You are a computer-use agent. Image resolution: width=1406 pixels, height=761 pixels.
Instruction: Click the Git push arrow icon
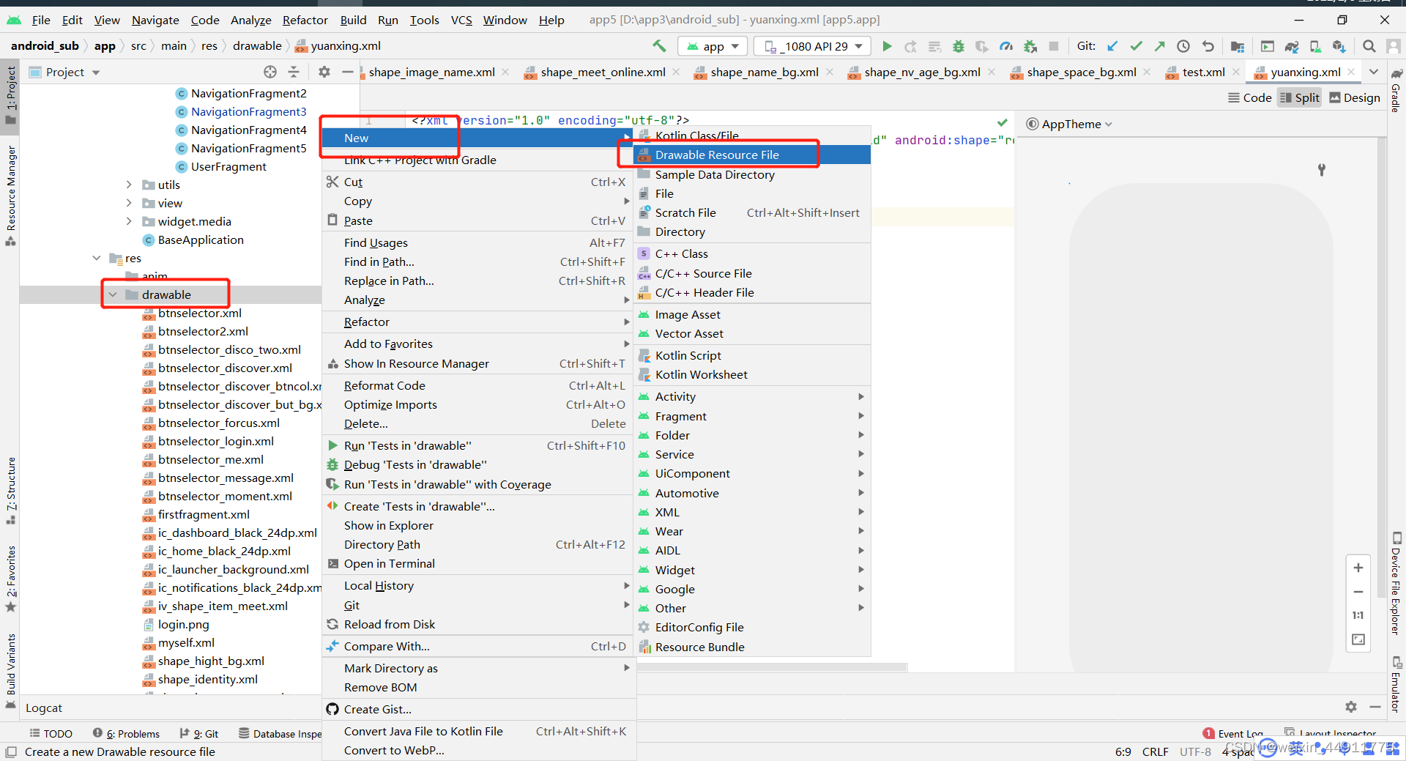click(x=1159, y=46)
